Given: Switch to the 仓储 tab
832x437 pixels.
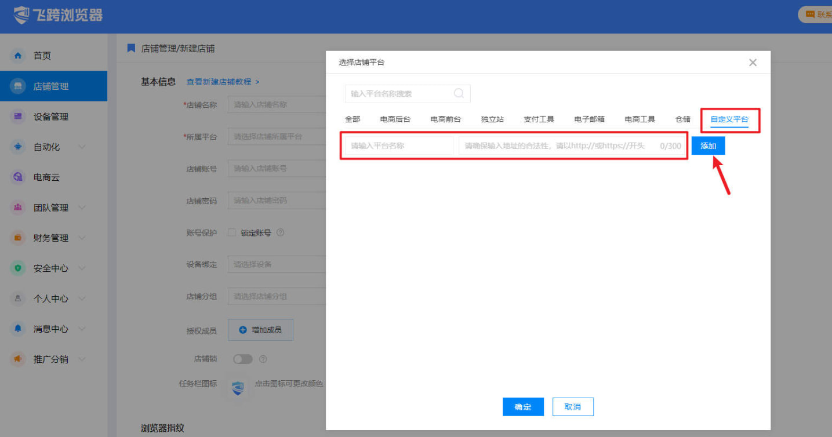Looking at the screenshot, I should click(683, 119).
